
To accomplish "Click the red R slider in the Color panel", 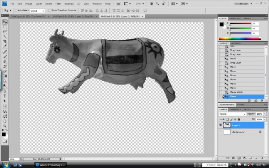I will click(x=240, y=23).
